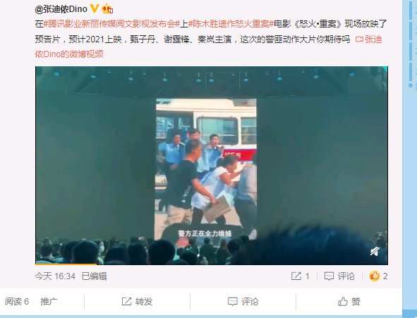
Task: Click the yellow V verified badge
Action: coord(94,8)
